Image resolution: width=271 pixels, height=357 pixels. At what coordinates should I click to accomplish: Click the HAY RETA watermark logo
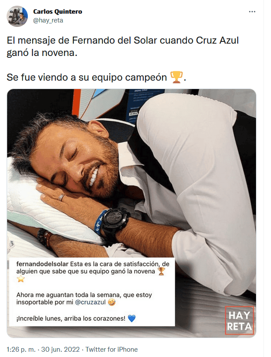(239, 320)
